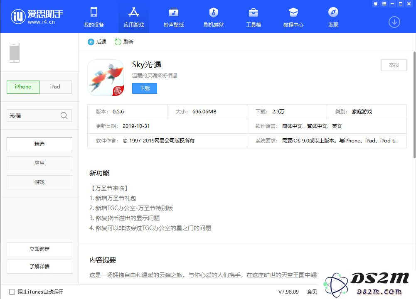416x299 pixels.
Task: Open 我的设备 device tab
Action: (x=94, y=17)
